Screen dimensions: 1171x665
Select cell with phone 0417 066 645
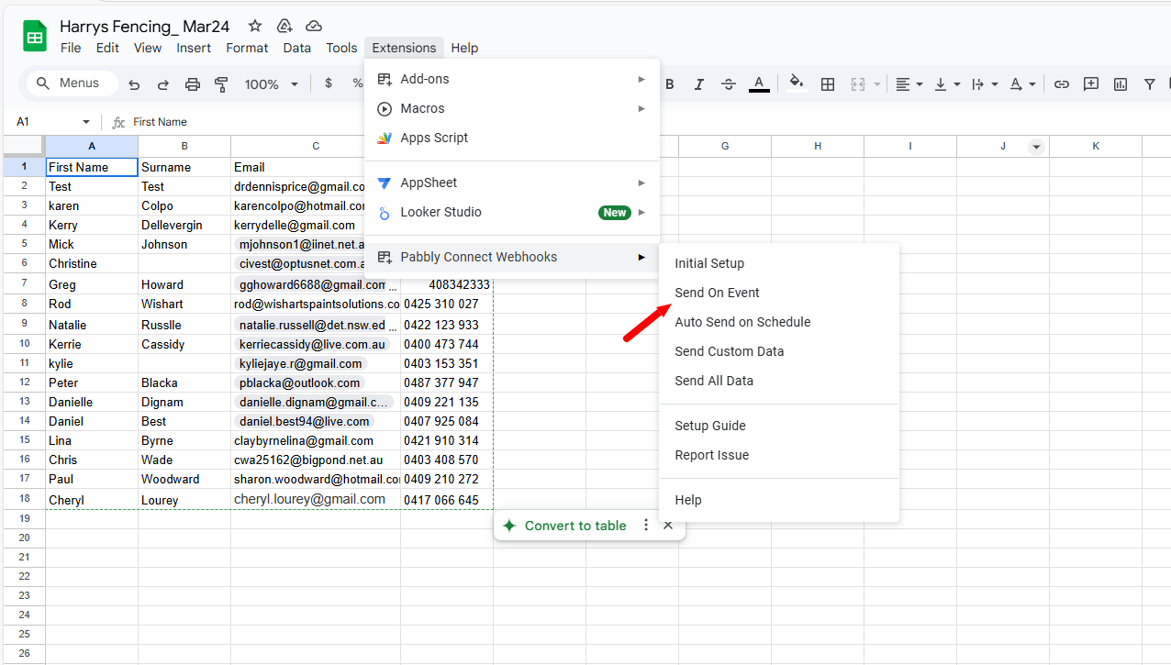(x=446, y=500)
